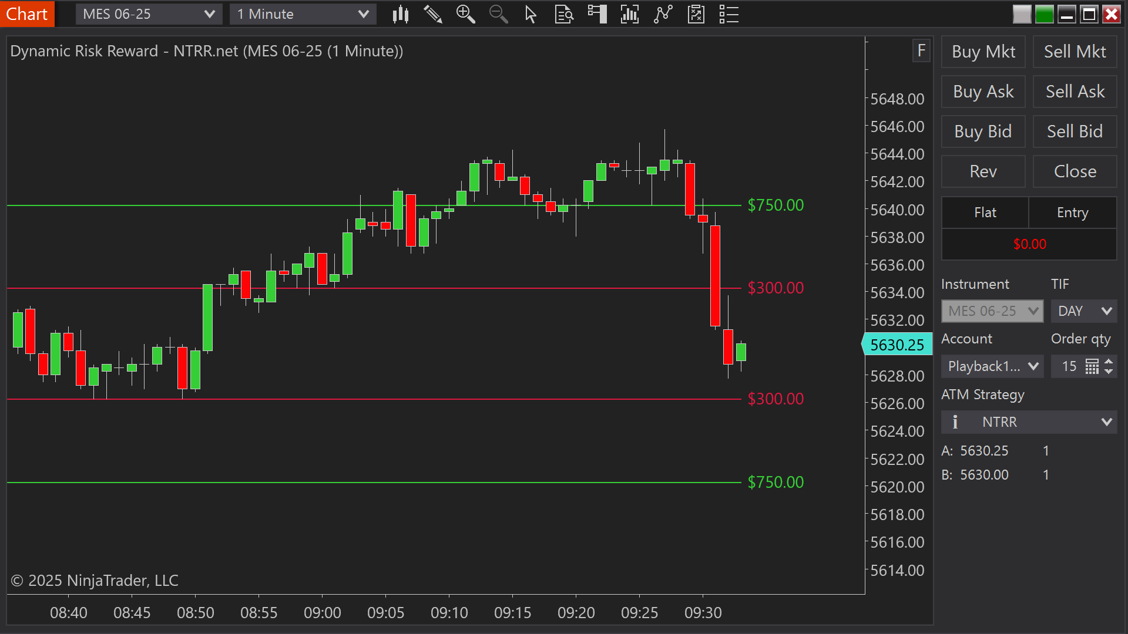Click the NTRR strategy info icon

(955, 421)
